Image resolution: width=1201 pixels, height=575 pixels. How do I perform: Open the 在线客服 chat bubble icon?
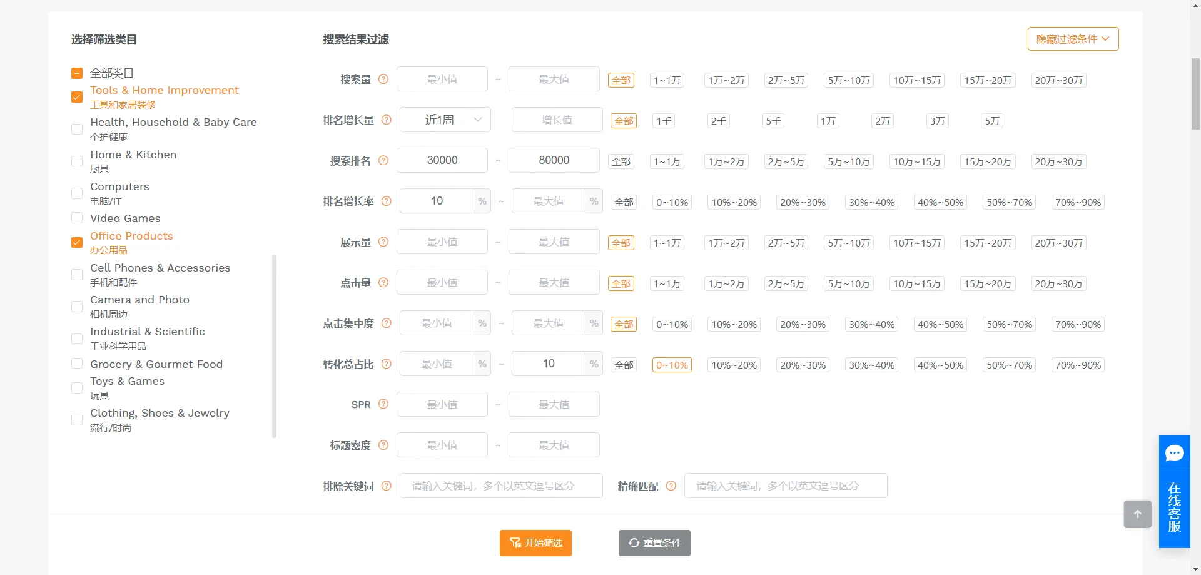pos(1175,453)
